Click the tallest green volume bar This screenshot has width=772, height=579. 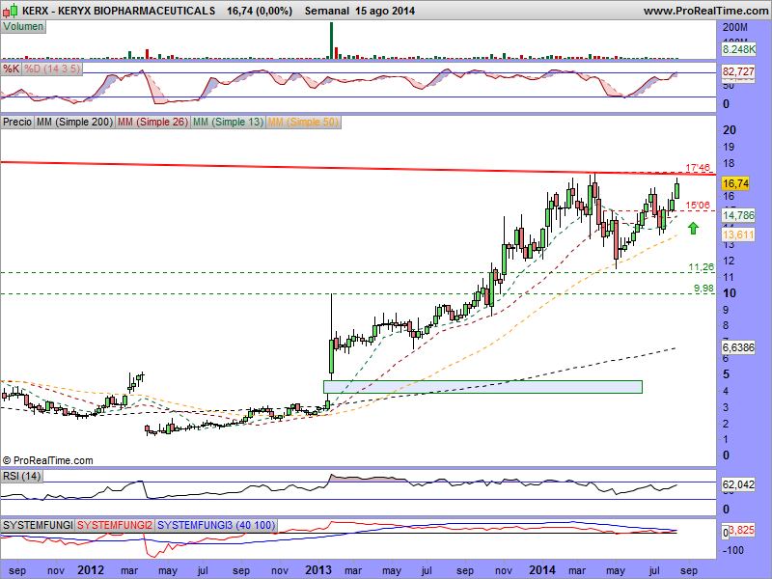pos(331,41)
